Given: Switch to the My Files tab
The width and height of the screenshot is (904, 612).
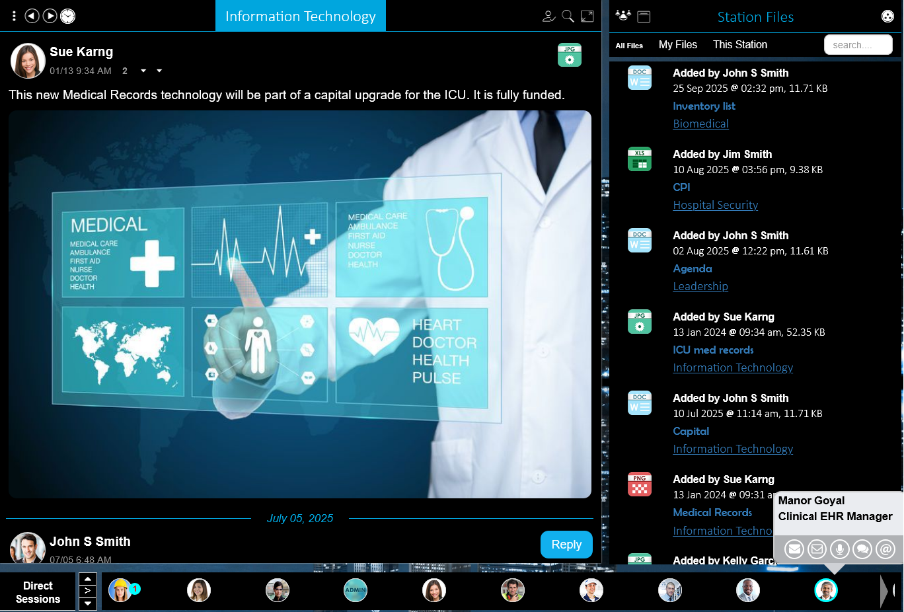Looking at the screenshot, I should (x=677, y=44).
